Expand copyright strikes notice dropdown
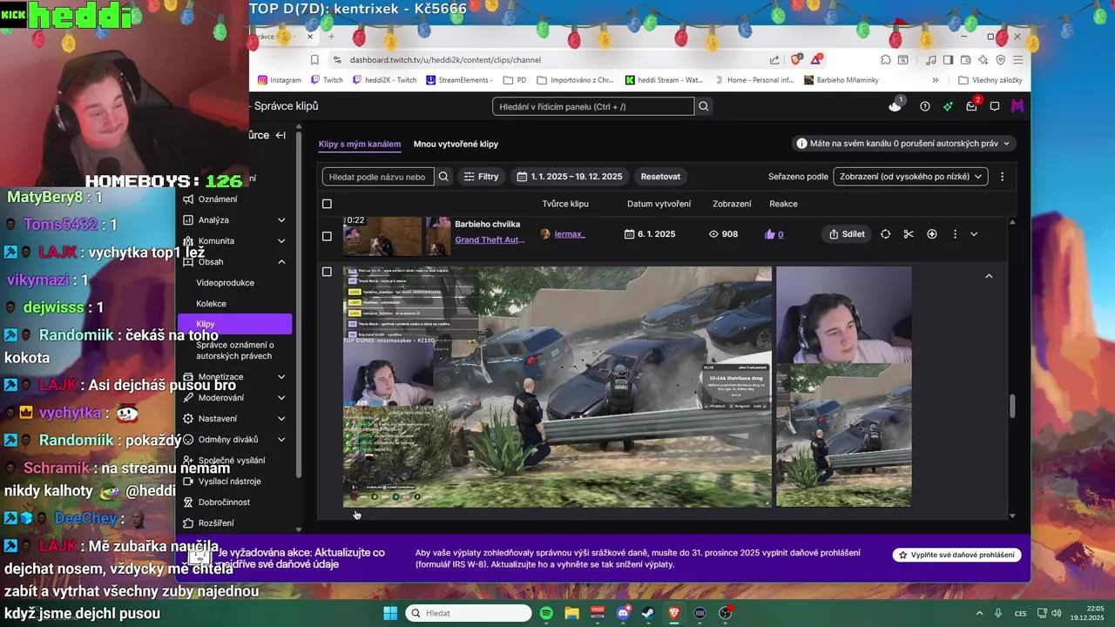This screenshot has height=627, width=1115. pos(903,143)
